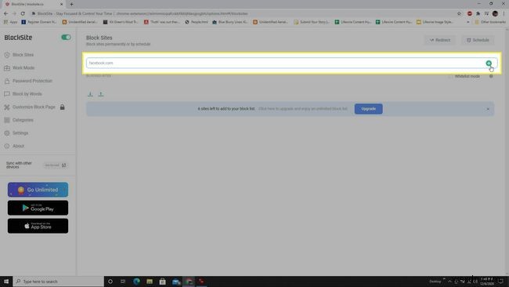509x287 pixels.
Task: Open the Other bookmarks folder
Action: coord(490,22)
